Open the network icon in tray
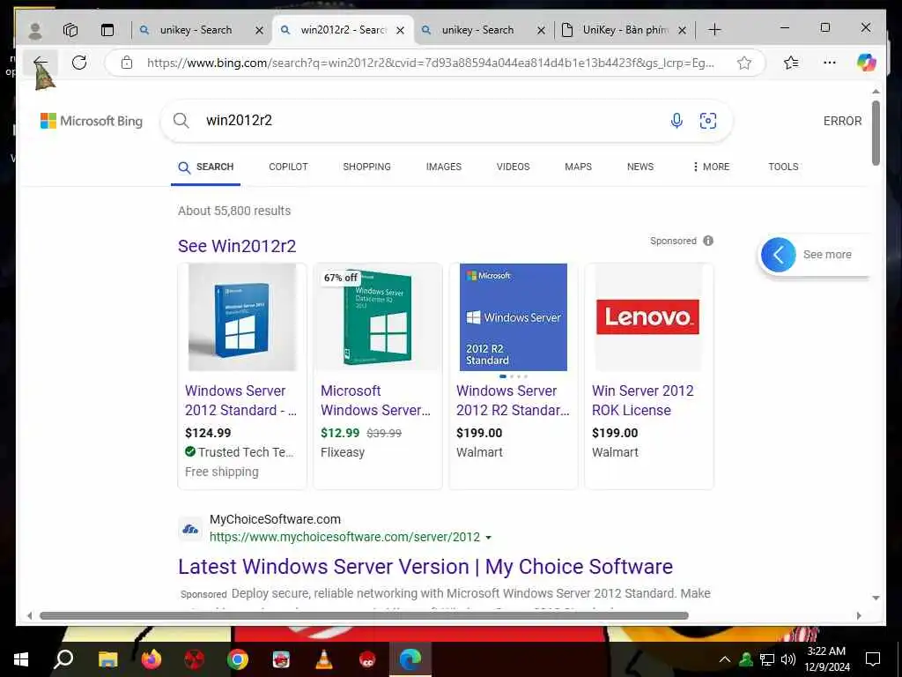Screen dimensions: 902x677 [x=767, y=659]
